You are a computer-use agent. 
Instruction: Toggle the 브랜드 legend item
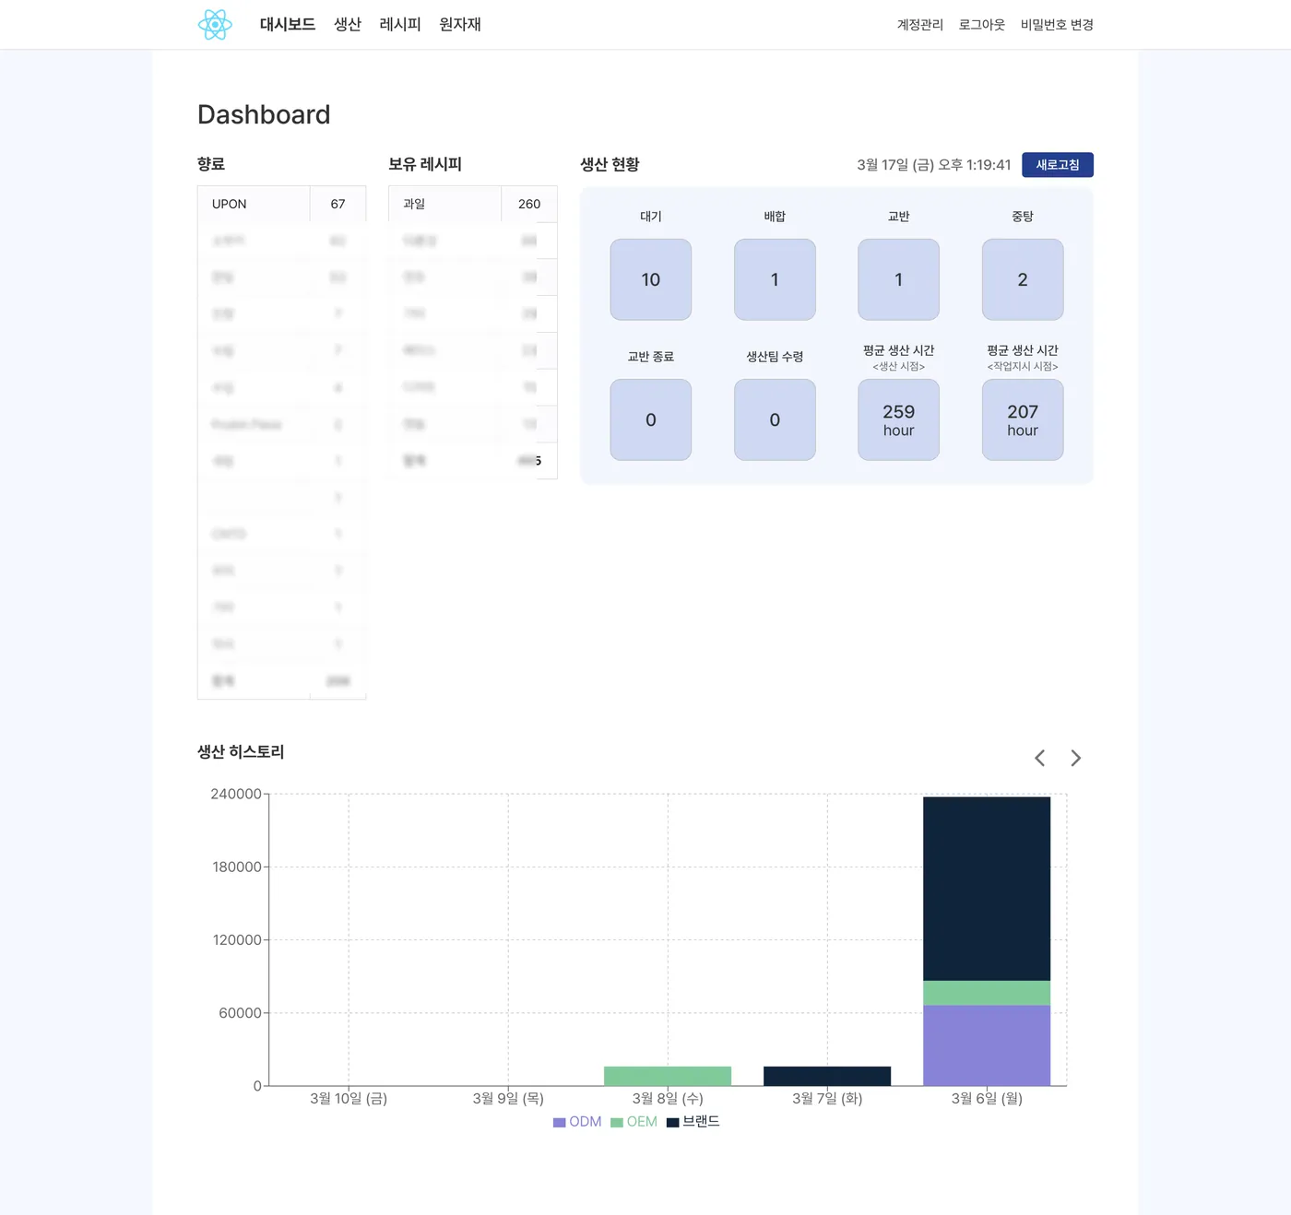693,1122
